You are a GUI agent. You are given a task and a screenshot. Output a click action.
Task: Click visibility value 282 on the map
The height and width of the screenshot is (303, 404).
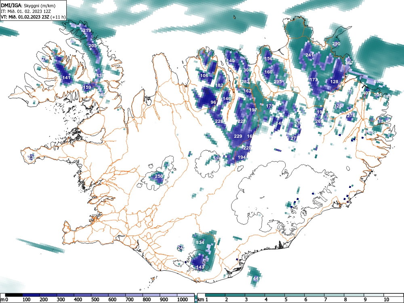pos(245,82)
